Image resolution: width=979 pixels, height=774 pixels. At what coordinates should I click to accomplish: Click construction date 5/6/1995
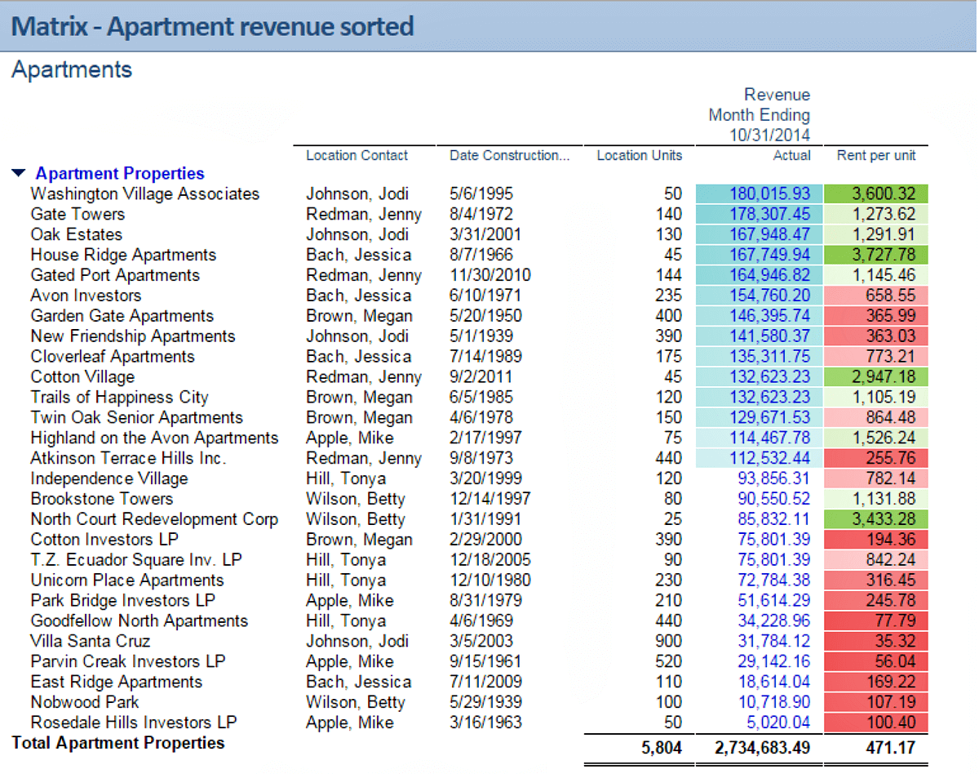[481, 193]
